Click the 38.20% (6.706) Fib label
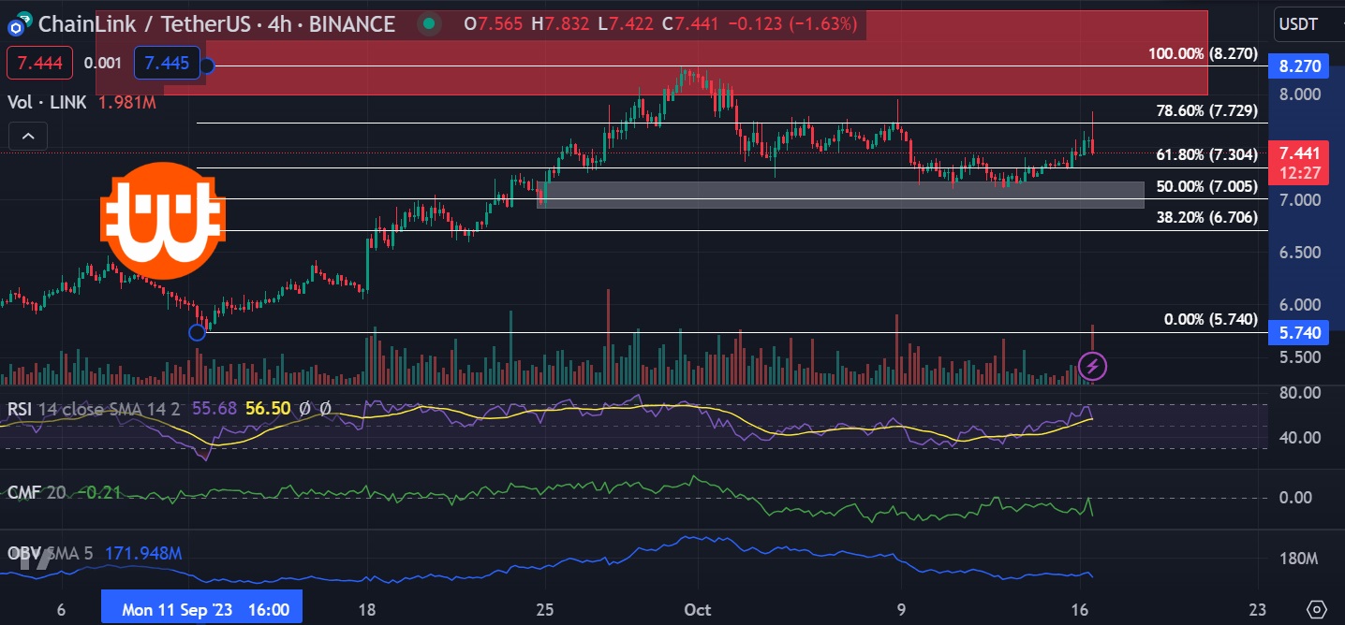This screenshot has width=1345, height=625. pos(1207,218)
